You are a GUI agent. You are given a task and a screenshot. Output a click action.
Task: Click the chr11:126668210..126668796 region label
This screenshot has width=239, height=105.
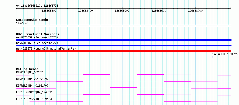tap(37, 6)
